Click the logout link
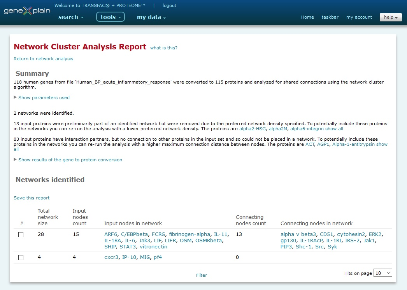The width and height of the screenshot is (407, 290). (169, 5)
